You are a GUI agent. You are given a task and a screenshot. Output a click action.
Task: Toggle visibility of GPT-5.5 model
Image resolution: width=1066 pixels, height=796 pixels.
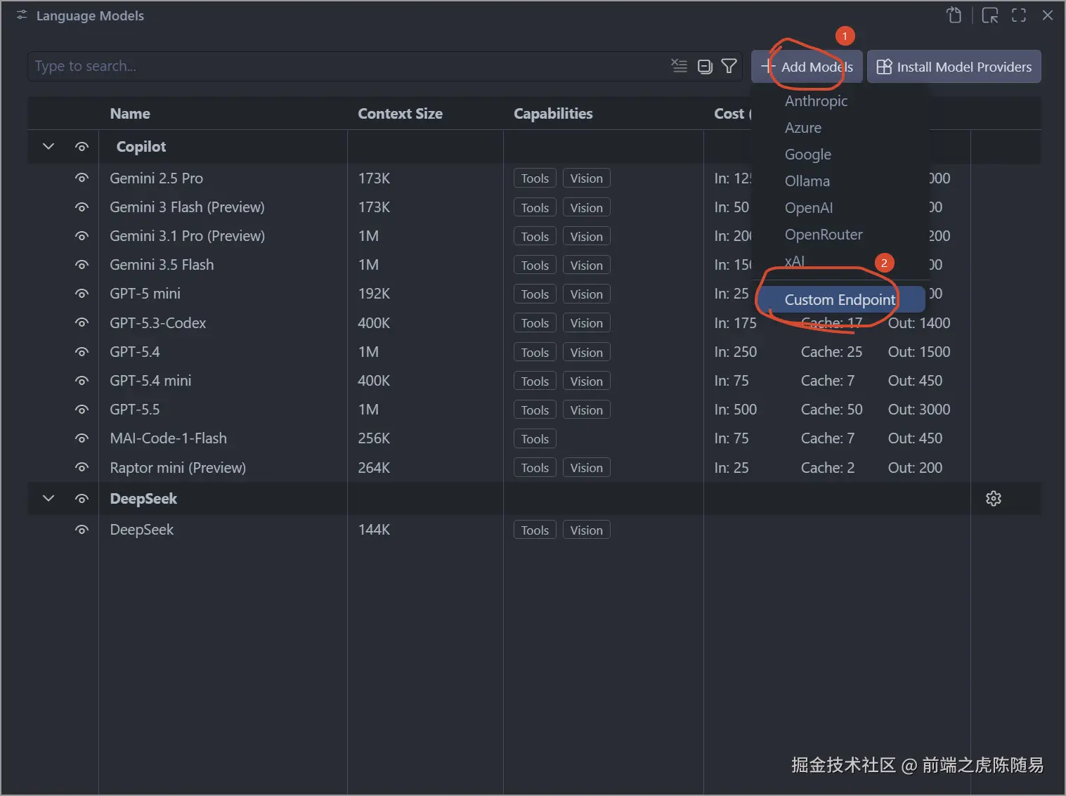pos(82,410)
